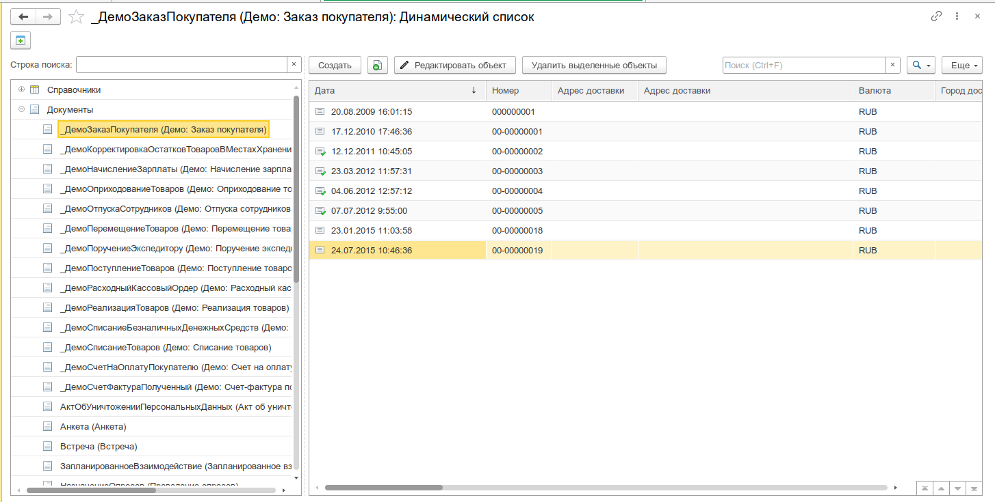Select Анкета document in the tree
This screenshot has height=502, width=995.
coord(93,426)
